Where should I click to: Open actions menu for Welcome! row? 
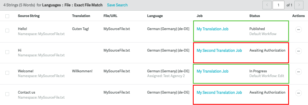click(x=298, y=72)
